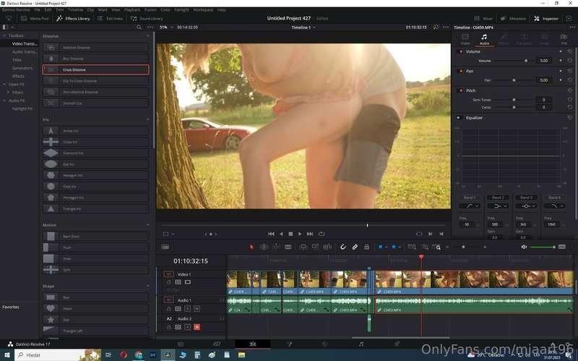The image size is (578, 361).
Task: Switch to the Fairlight page icon
Action: pos(361,344)
